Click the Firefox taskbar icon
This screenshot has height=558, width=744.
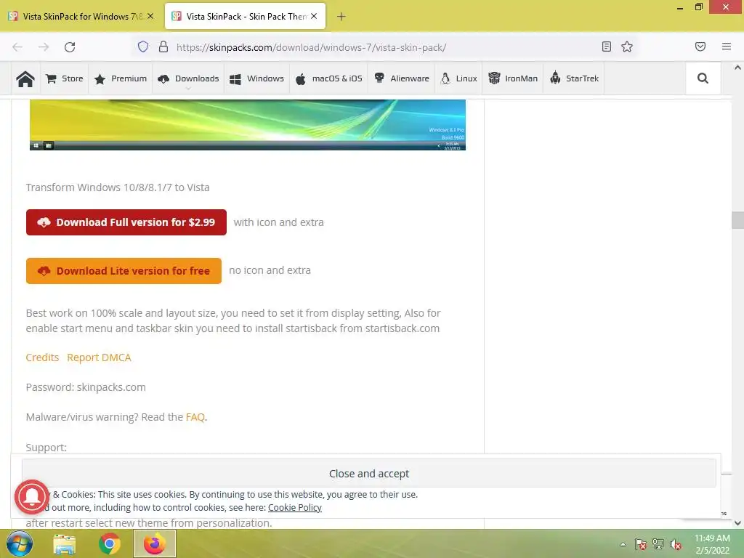click(x=155, y=543)
